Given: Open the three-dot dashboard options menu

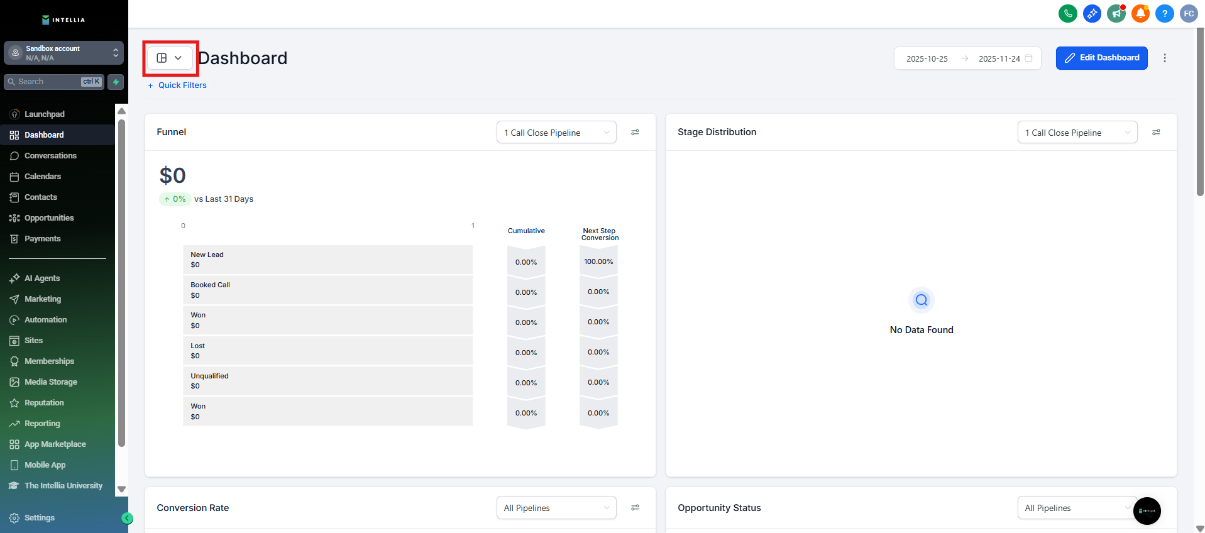Looking at the screenshot, I should (x=1165, y=58).
